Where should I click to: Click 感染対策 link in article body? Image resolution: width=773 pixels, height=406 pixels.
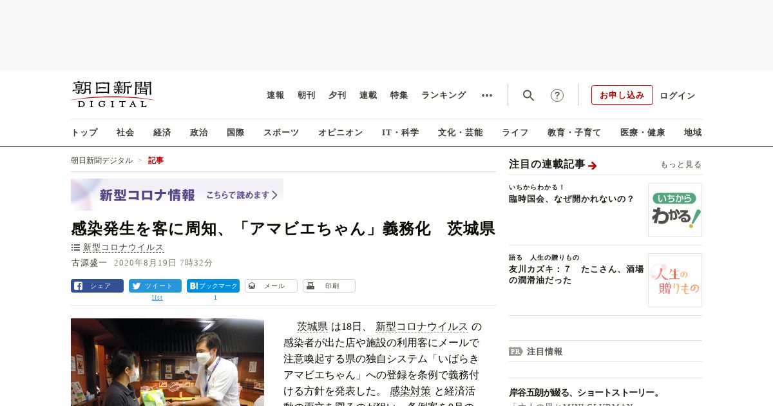[x=410, y=391]
